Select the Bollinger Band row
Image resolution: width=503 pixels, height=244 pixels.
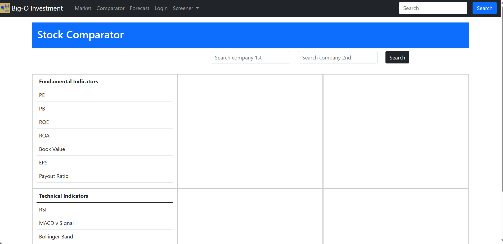point(105,237)
